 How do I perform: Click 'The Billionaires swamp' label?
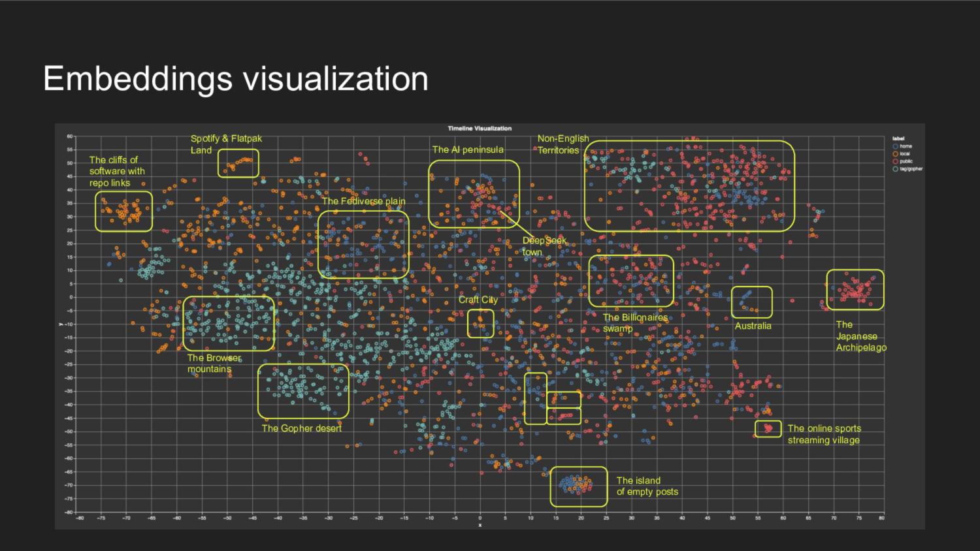pos(634,323)
